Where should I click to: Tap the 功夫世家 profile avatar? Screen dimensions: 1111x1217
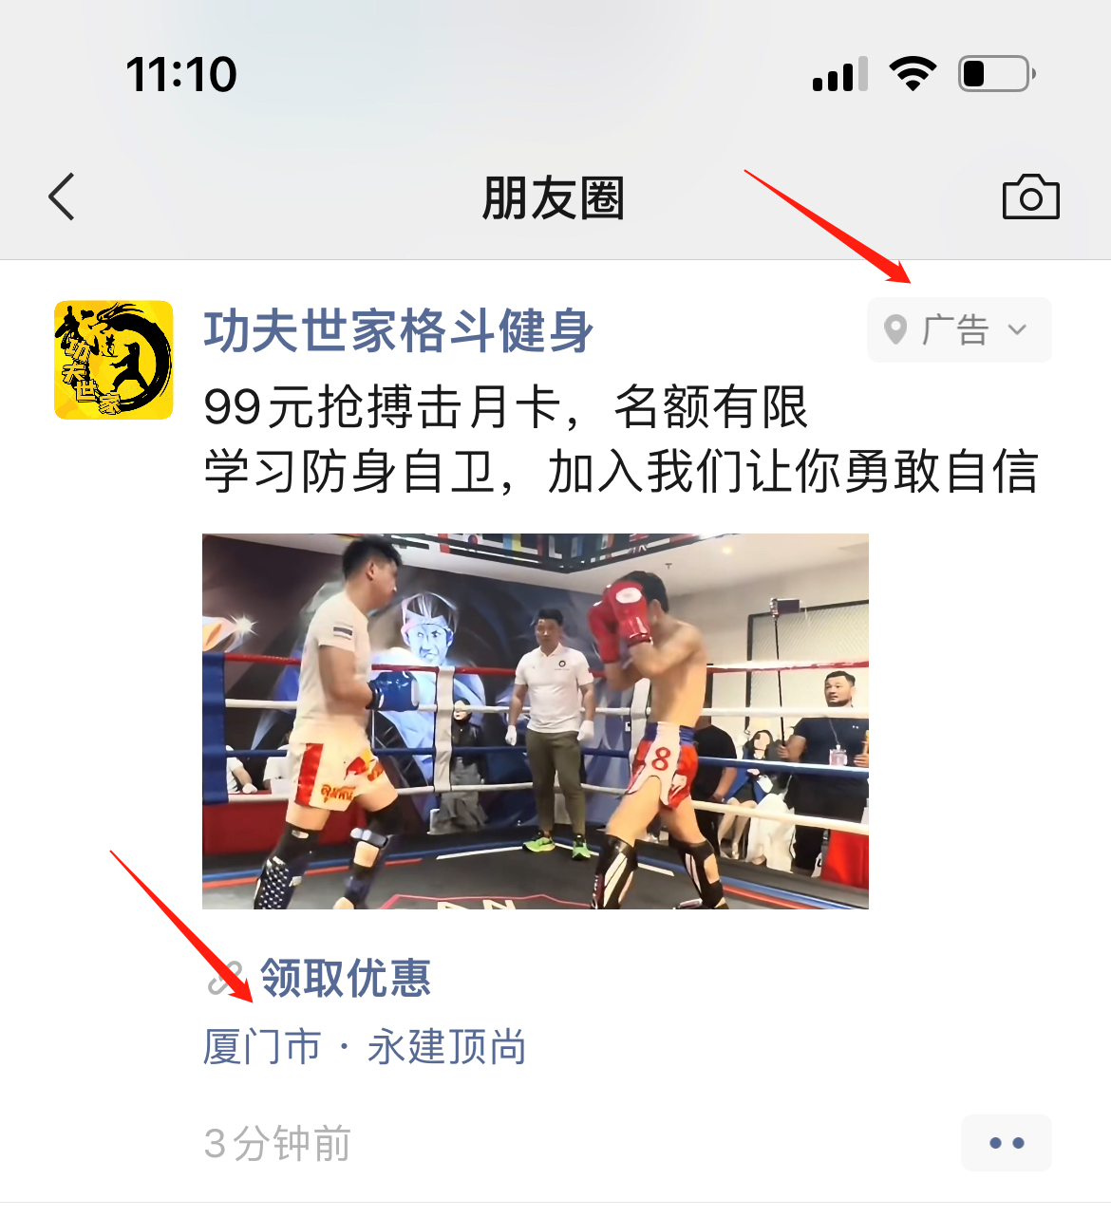click(x=114, y=360)
